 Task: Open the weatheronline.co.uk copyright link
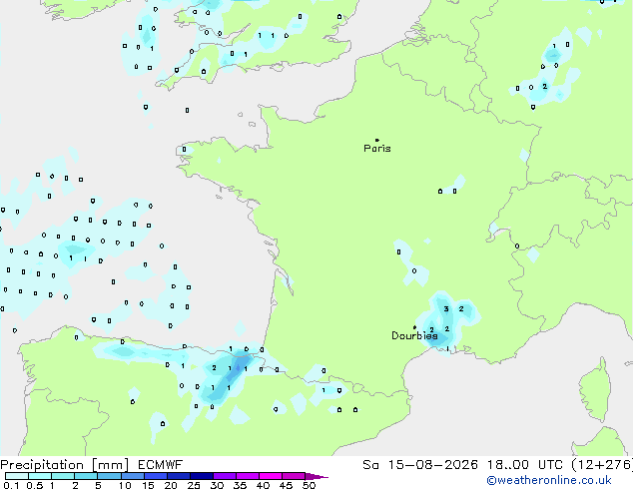click(548, 480)
